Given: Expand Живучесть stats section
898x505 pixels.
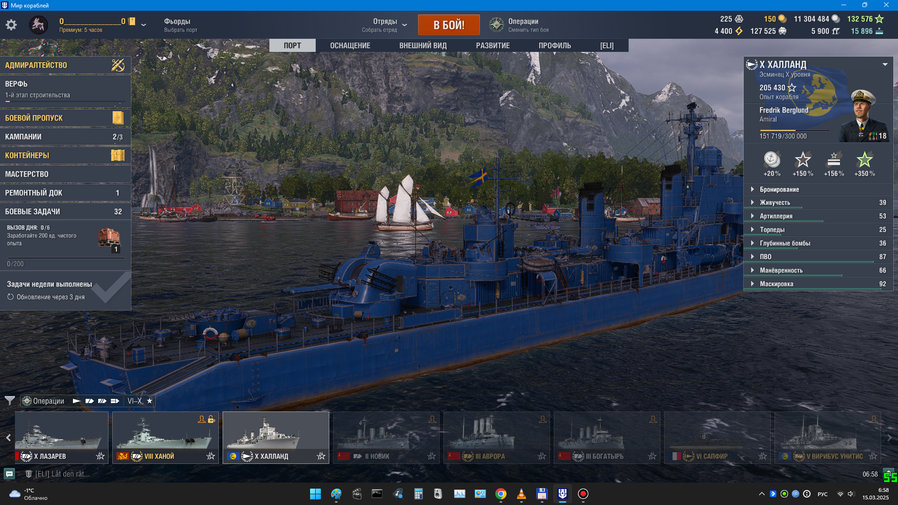Looking at the screenshot, I should click(x=818, y=202).
